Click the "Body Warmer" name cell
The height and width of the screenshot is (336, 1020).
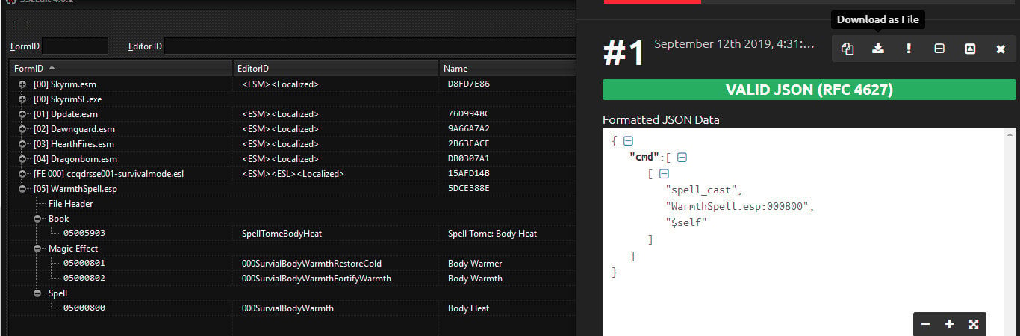(475, 264)
